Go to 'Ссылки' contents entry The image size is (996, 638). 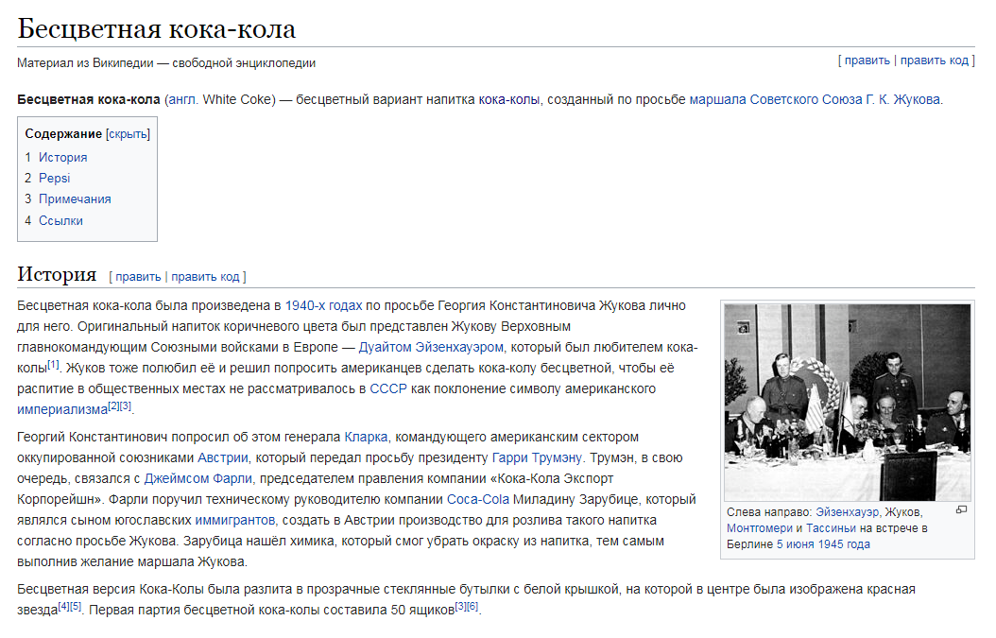(x=61, y=221)
